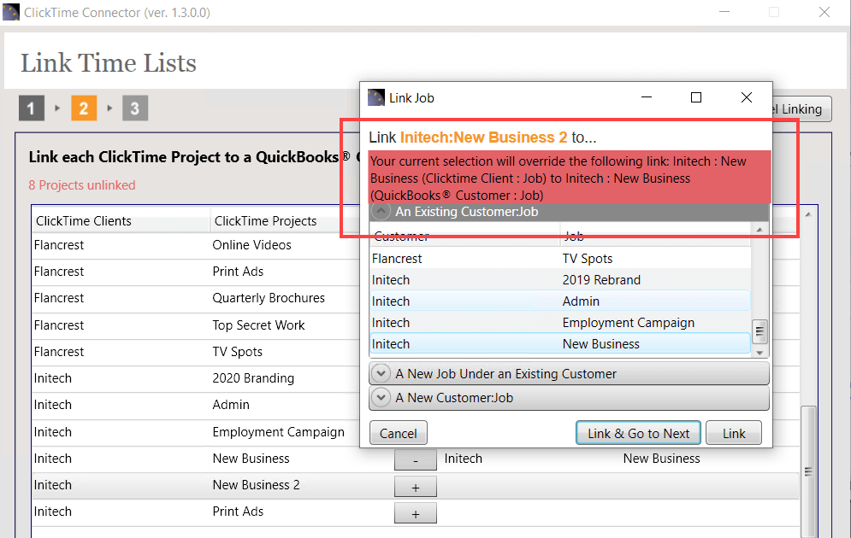Jump to step 3 indicator

coord(134,108)
